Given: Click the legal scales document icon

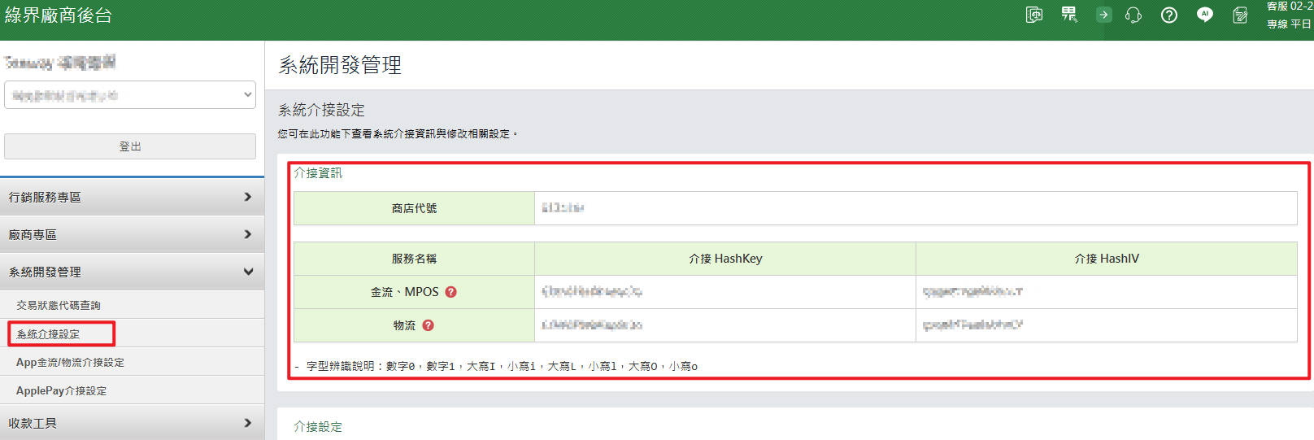Looking at the screenshot, I should point(1033,15).
